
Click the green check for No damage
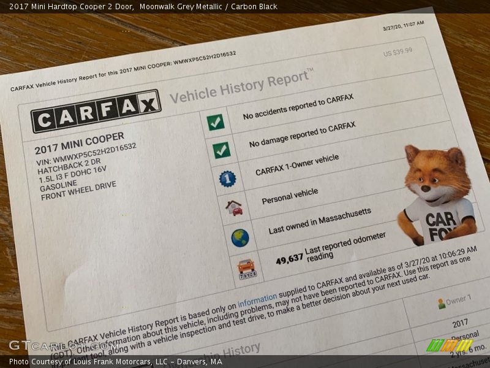221,150
